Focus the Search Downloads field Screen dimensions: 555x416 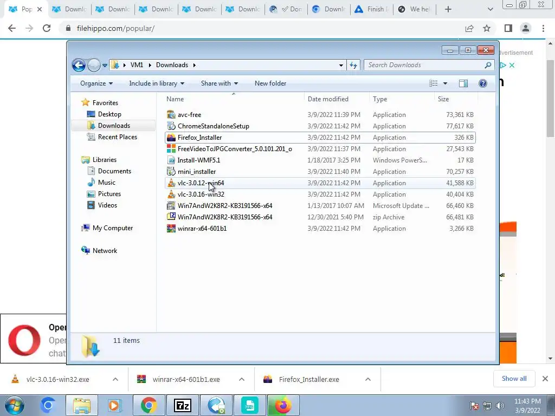[429, 65]
